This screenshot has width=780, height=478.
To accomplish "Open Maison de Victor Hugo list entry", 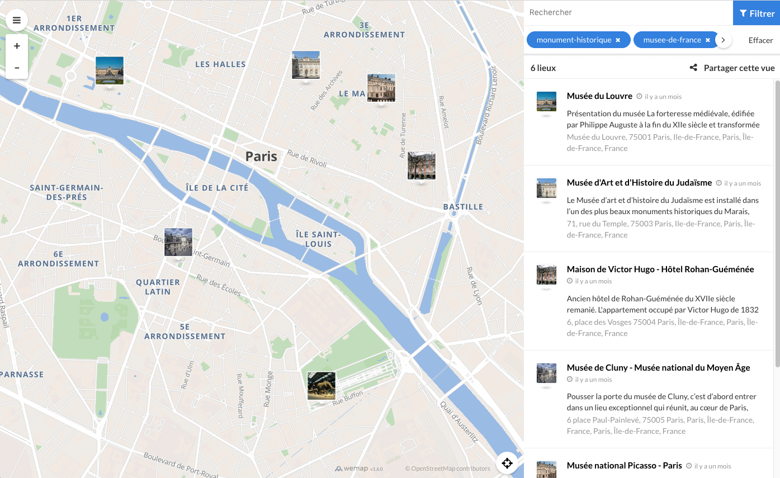I will click(660, 269).
